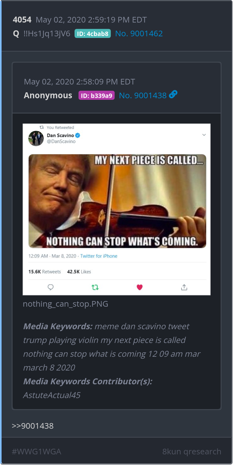Open the Trump violin meme image
The height and width of the screenshot is (465, 233).
click(x=117, y=201)
